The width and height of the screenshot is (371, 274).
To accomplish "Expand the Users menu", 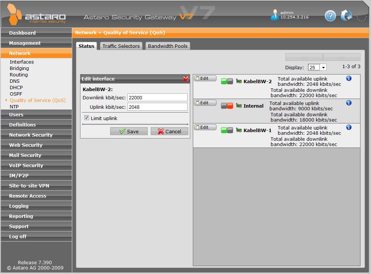I will click(x=36, y=115).
